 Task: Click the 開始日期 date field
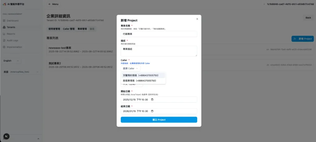tap(159, 100)
